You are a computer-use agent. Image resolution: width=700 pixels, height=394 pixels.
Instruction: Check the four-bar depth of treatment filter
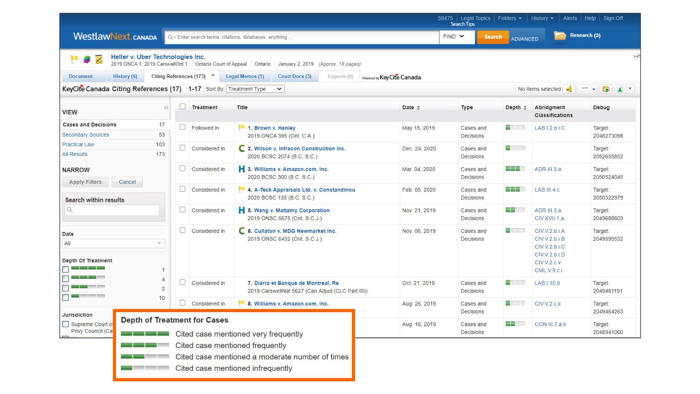pos(65,270)
